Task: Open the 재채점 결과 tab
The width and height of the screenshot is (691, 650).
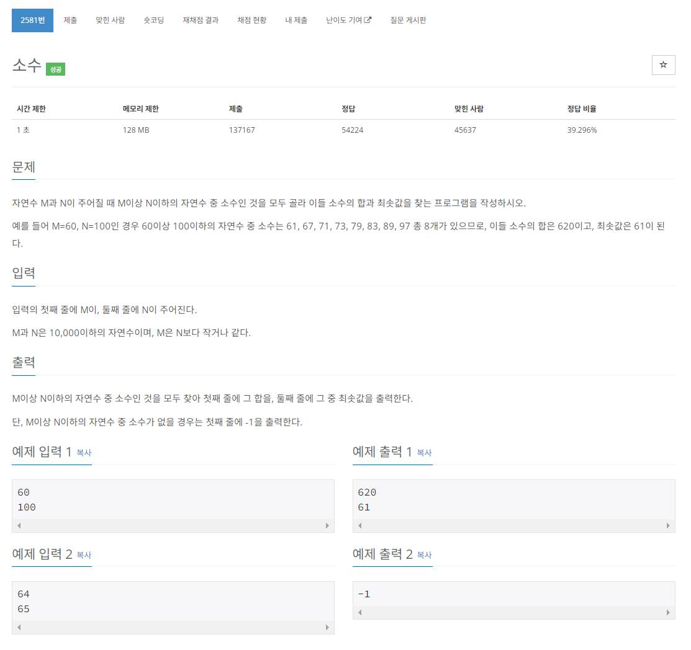Action: point(201,20)
